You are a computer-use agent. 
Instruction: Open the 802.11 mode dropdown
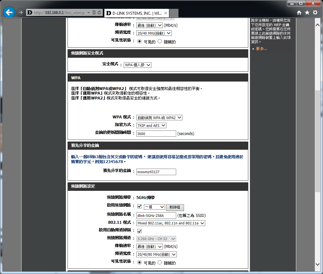click(x=171, y=223)
